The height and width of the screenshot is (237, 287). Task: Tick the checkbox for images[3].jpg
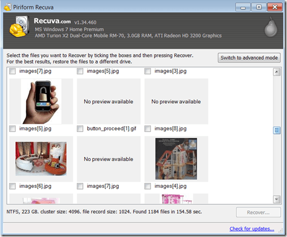click(148, 71)
